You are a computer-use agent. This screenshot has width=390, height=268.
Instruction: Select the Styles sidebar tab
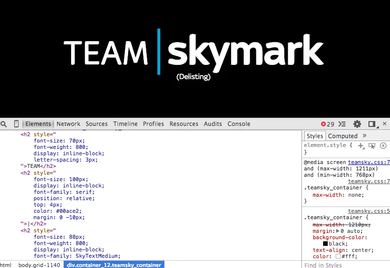(x=315, y=136)
